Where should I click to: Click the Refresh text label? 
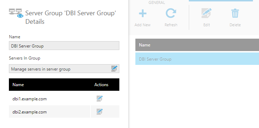[171, 25]
